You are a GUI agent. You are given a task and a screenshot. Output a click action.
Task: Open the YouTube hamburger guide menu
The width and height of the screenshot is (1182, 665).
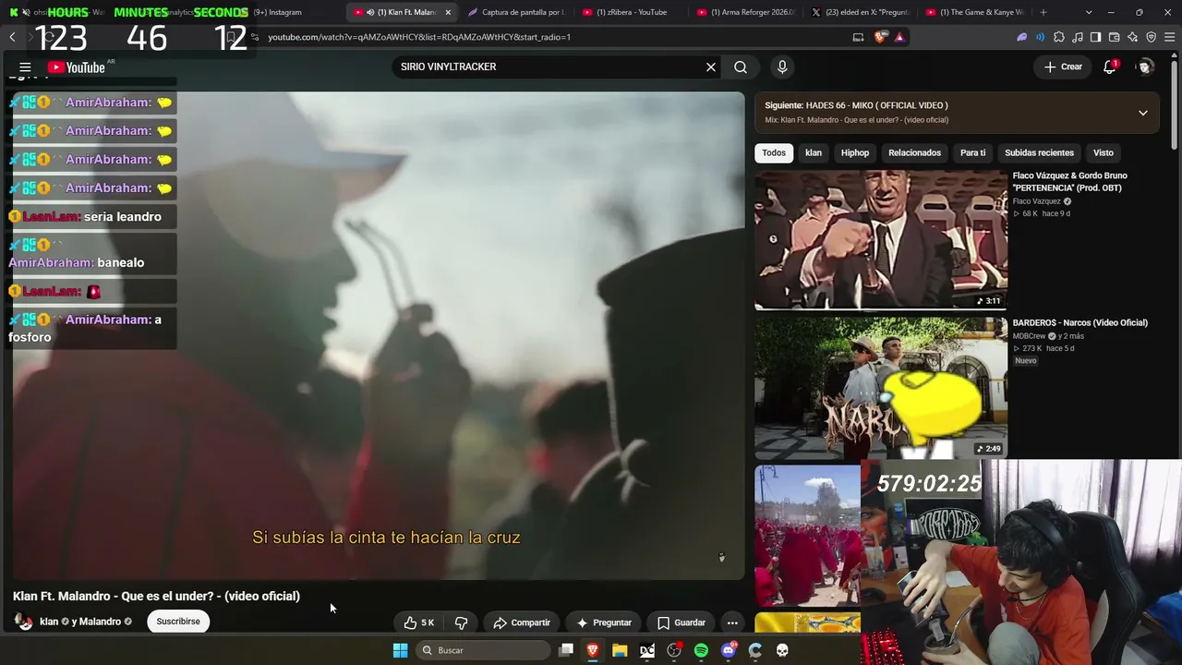[x=25, y=67]
